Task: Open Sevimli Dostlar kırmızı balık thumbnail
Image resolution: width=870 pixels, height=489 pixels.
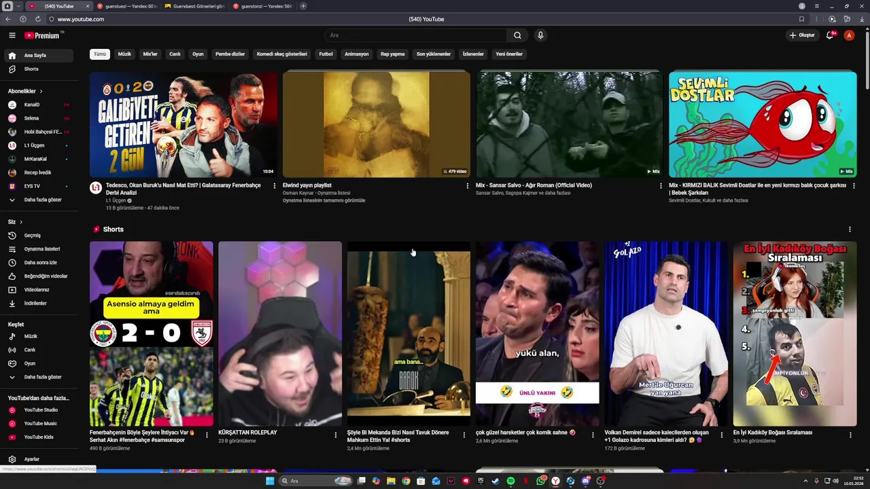Action: 763,124
